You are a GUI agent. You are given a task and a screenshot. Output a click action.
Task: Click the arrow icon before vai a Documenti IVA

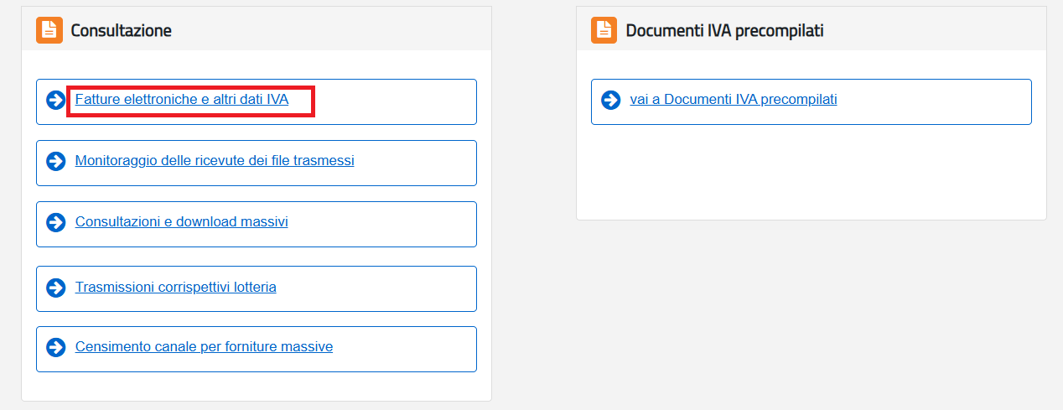611,101
